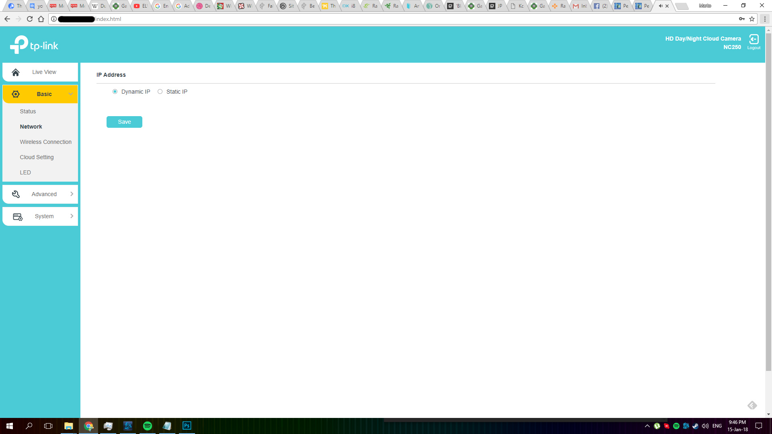Open Spotify from the taskbar
Screen dimensions: 772x434
(148, 426)
